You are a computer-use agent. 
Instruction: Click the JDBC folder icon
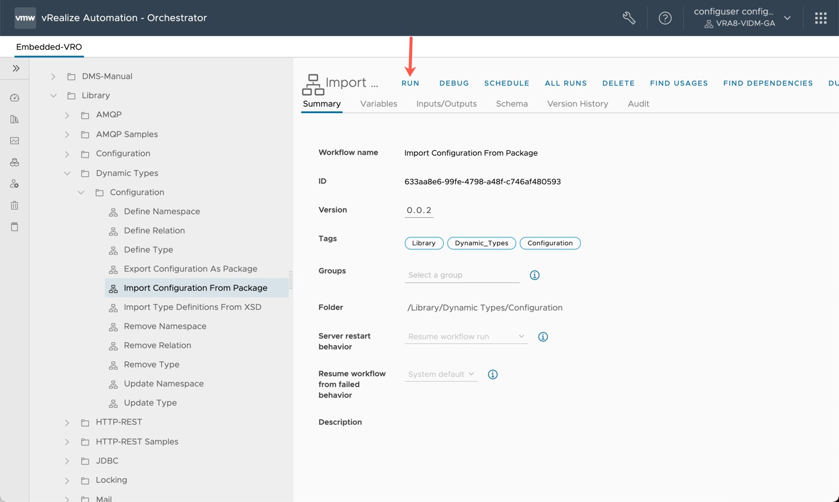85,461
